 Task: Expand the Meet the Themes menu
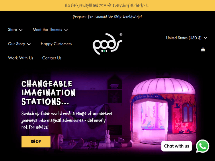pos(50,30)
